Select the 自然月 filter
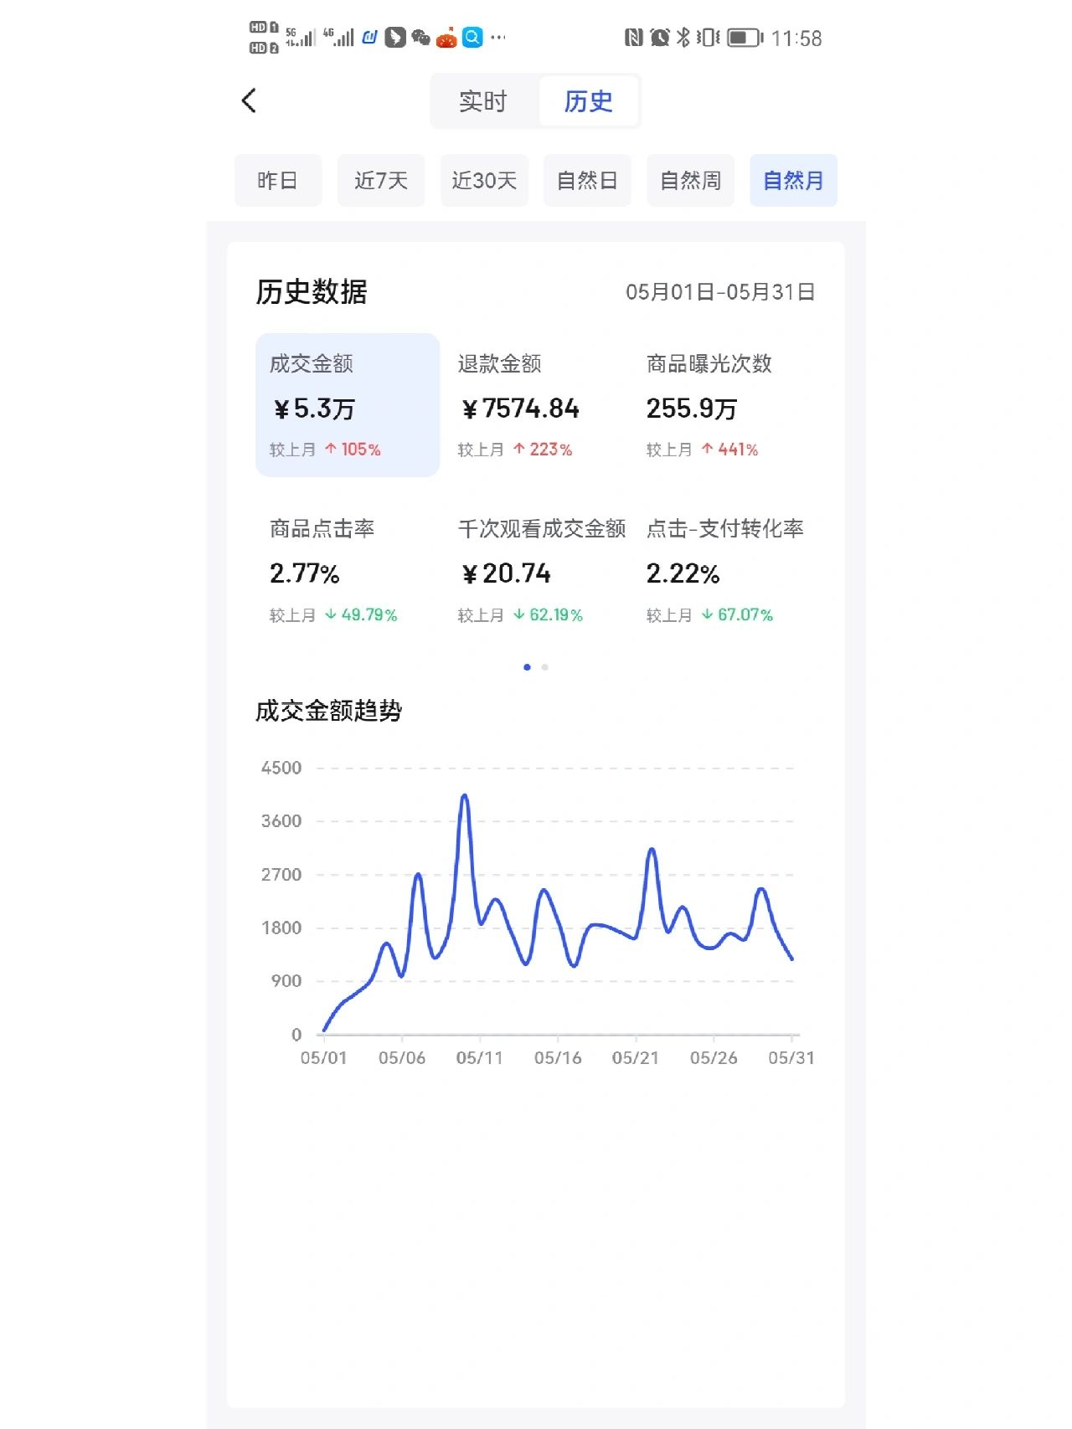Viewport: 1072px width, 1429px height. [x=793, y=180]
